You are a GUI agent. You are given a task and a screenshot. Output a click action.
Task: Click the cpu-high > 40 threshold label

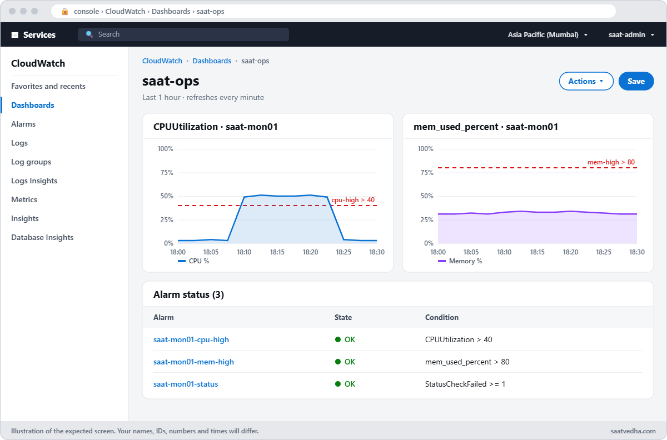(x=353, y=200)
